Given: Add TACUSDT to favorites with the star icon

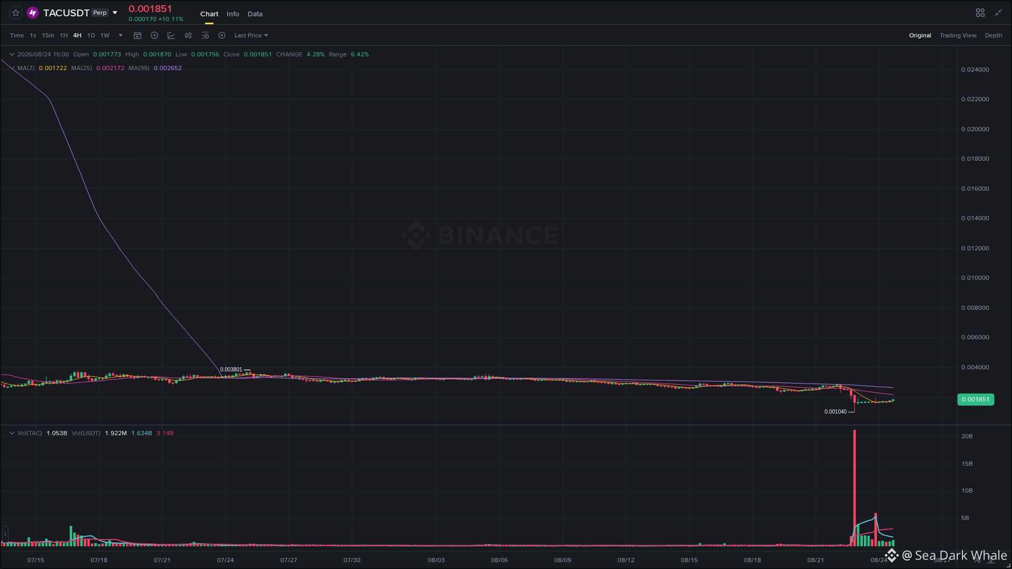Looking at the screenshot, I should [x=16, y=13].
